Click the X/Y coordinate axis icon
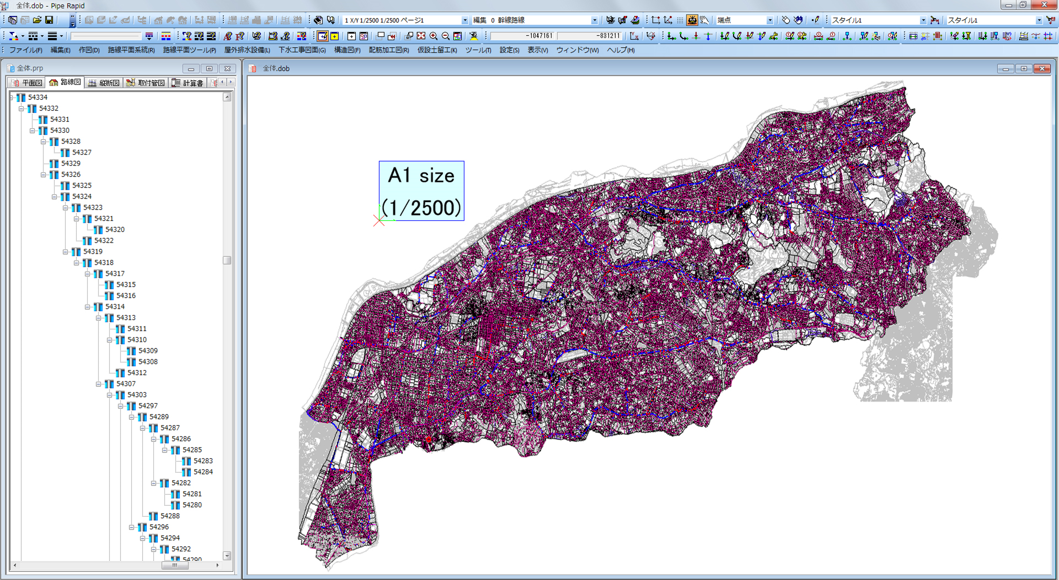 [x=634, y=36]
